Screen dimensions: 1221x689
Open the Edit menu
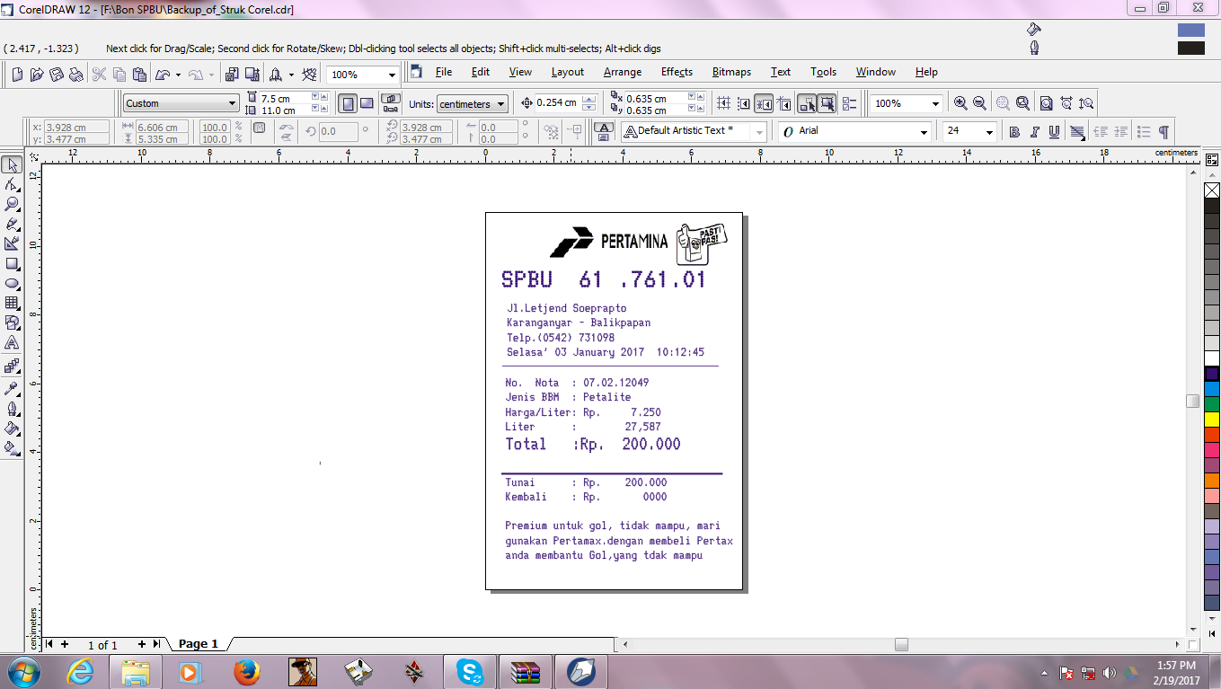click(481, 72)
